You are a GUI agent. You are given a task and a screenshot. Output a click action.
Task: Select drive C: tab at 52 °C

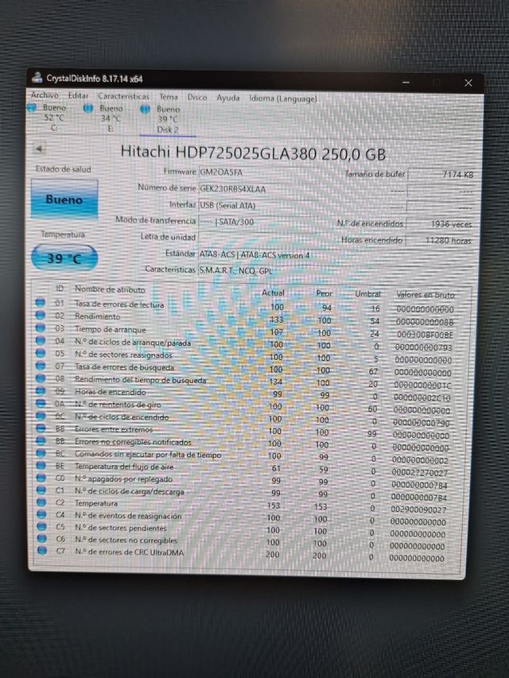click(47, 117)
